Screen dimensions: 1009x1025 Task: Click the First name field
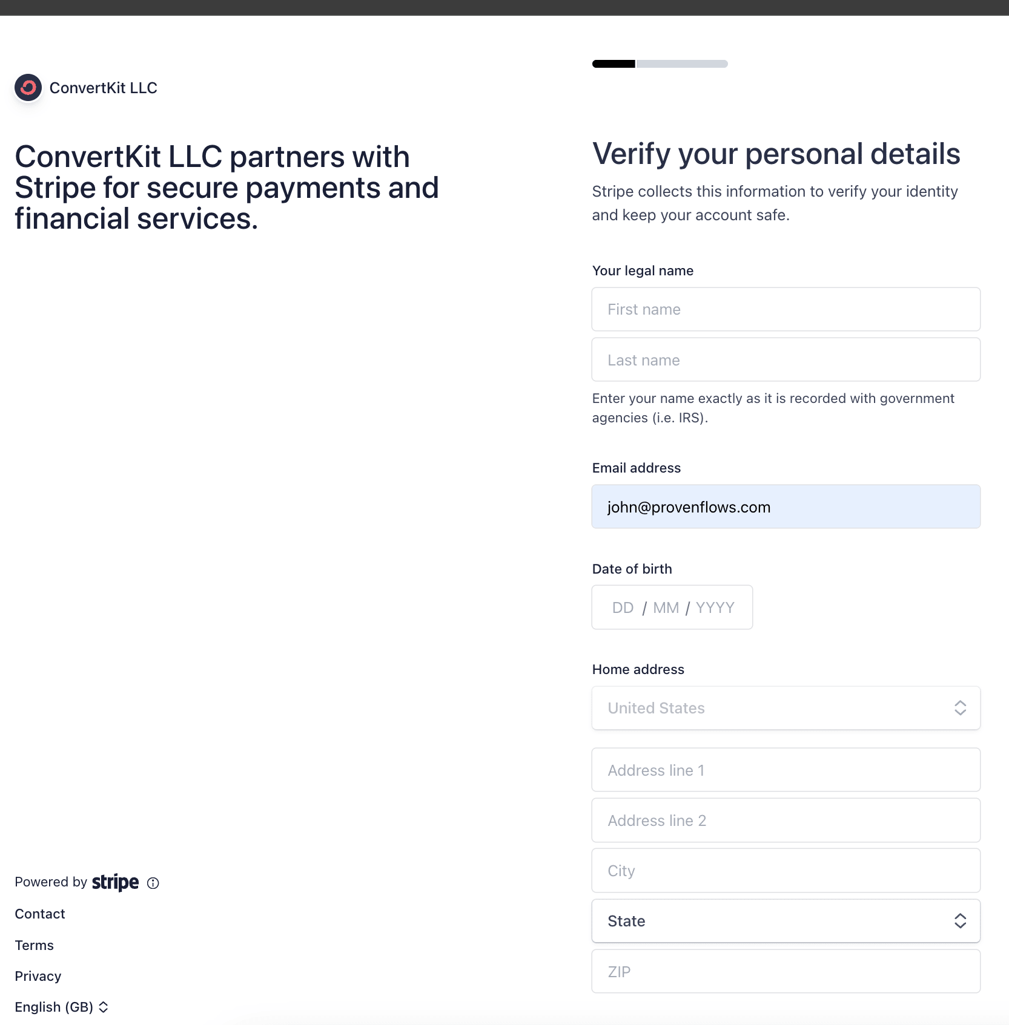pyautogui.click(x=786, y=309)
